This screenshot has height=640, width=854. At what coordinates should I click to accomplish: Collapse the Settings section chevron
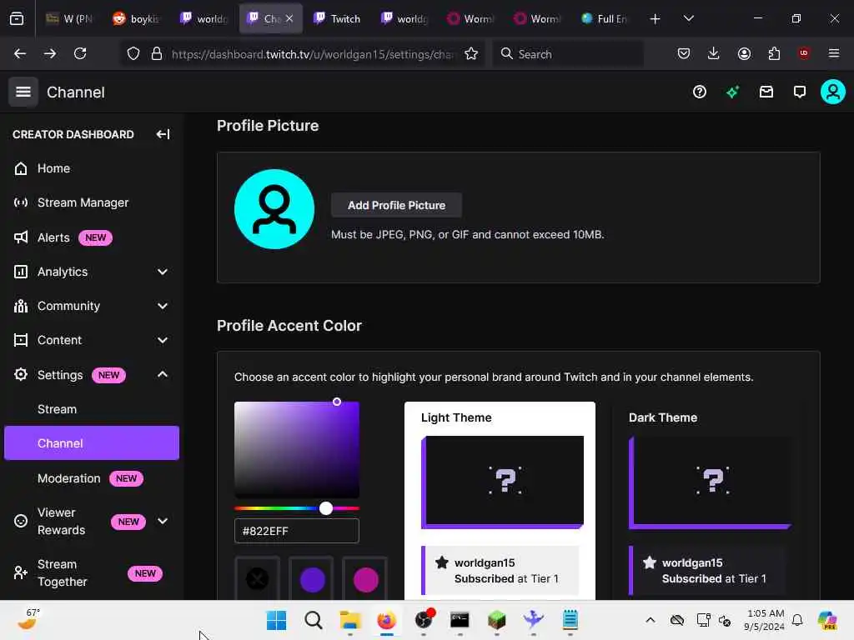pyautogui.click(x=163, y=374)
